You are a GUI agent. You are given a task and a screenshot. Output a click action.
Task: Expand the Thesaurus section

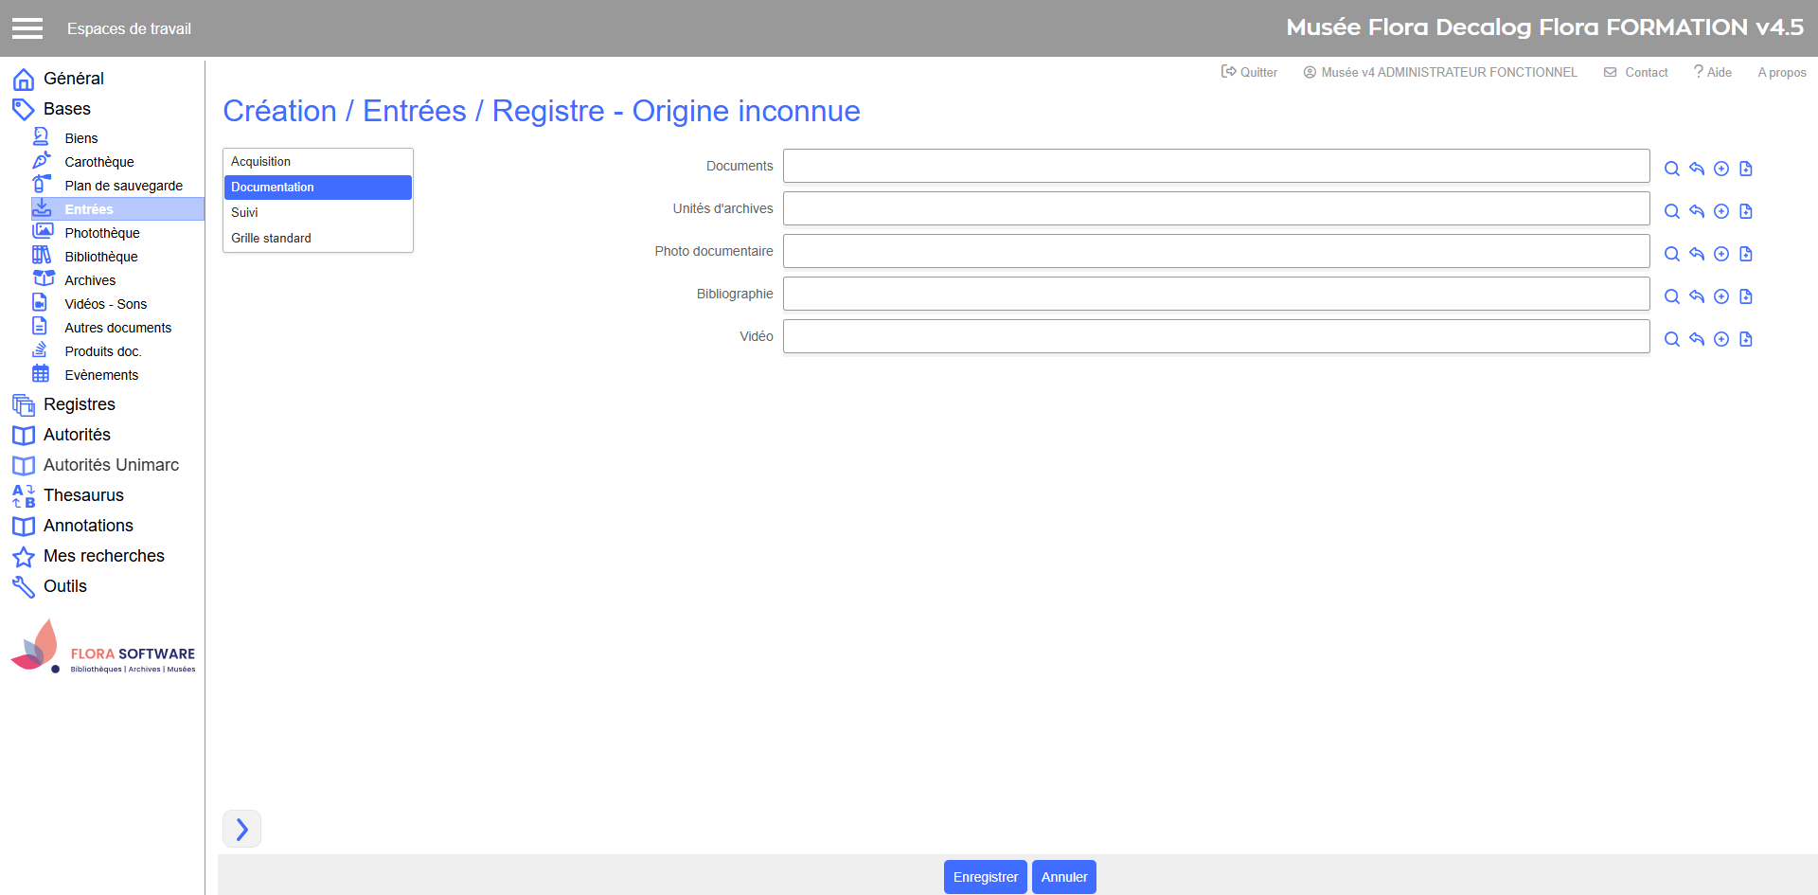[83, 495]
